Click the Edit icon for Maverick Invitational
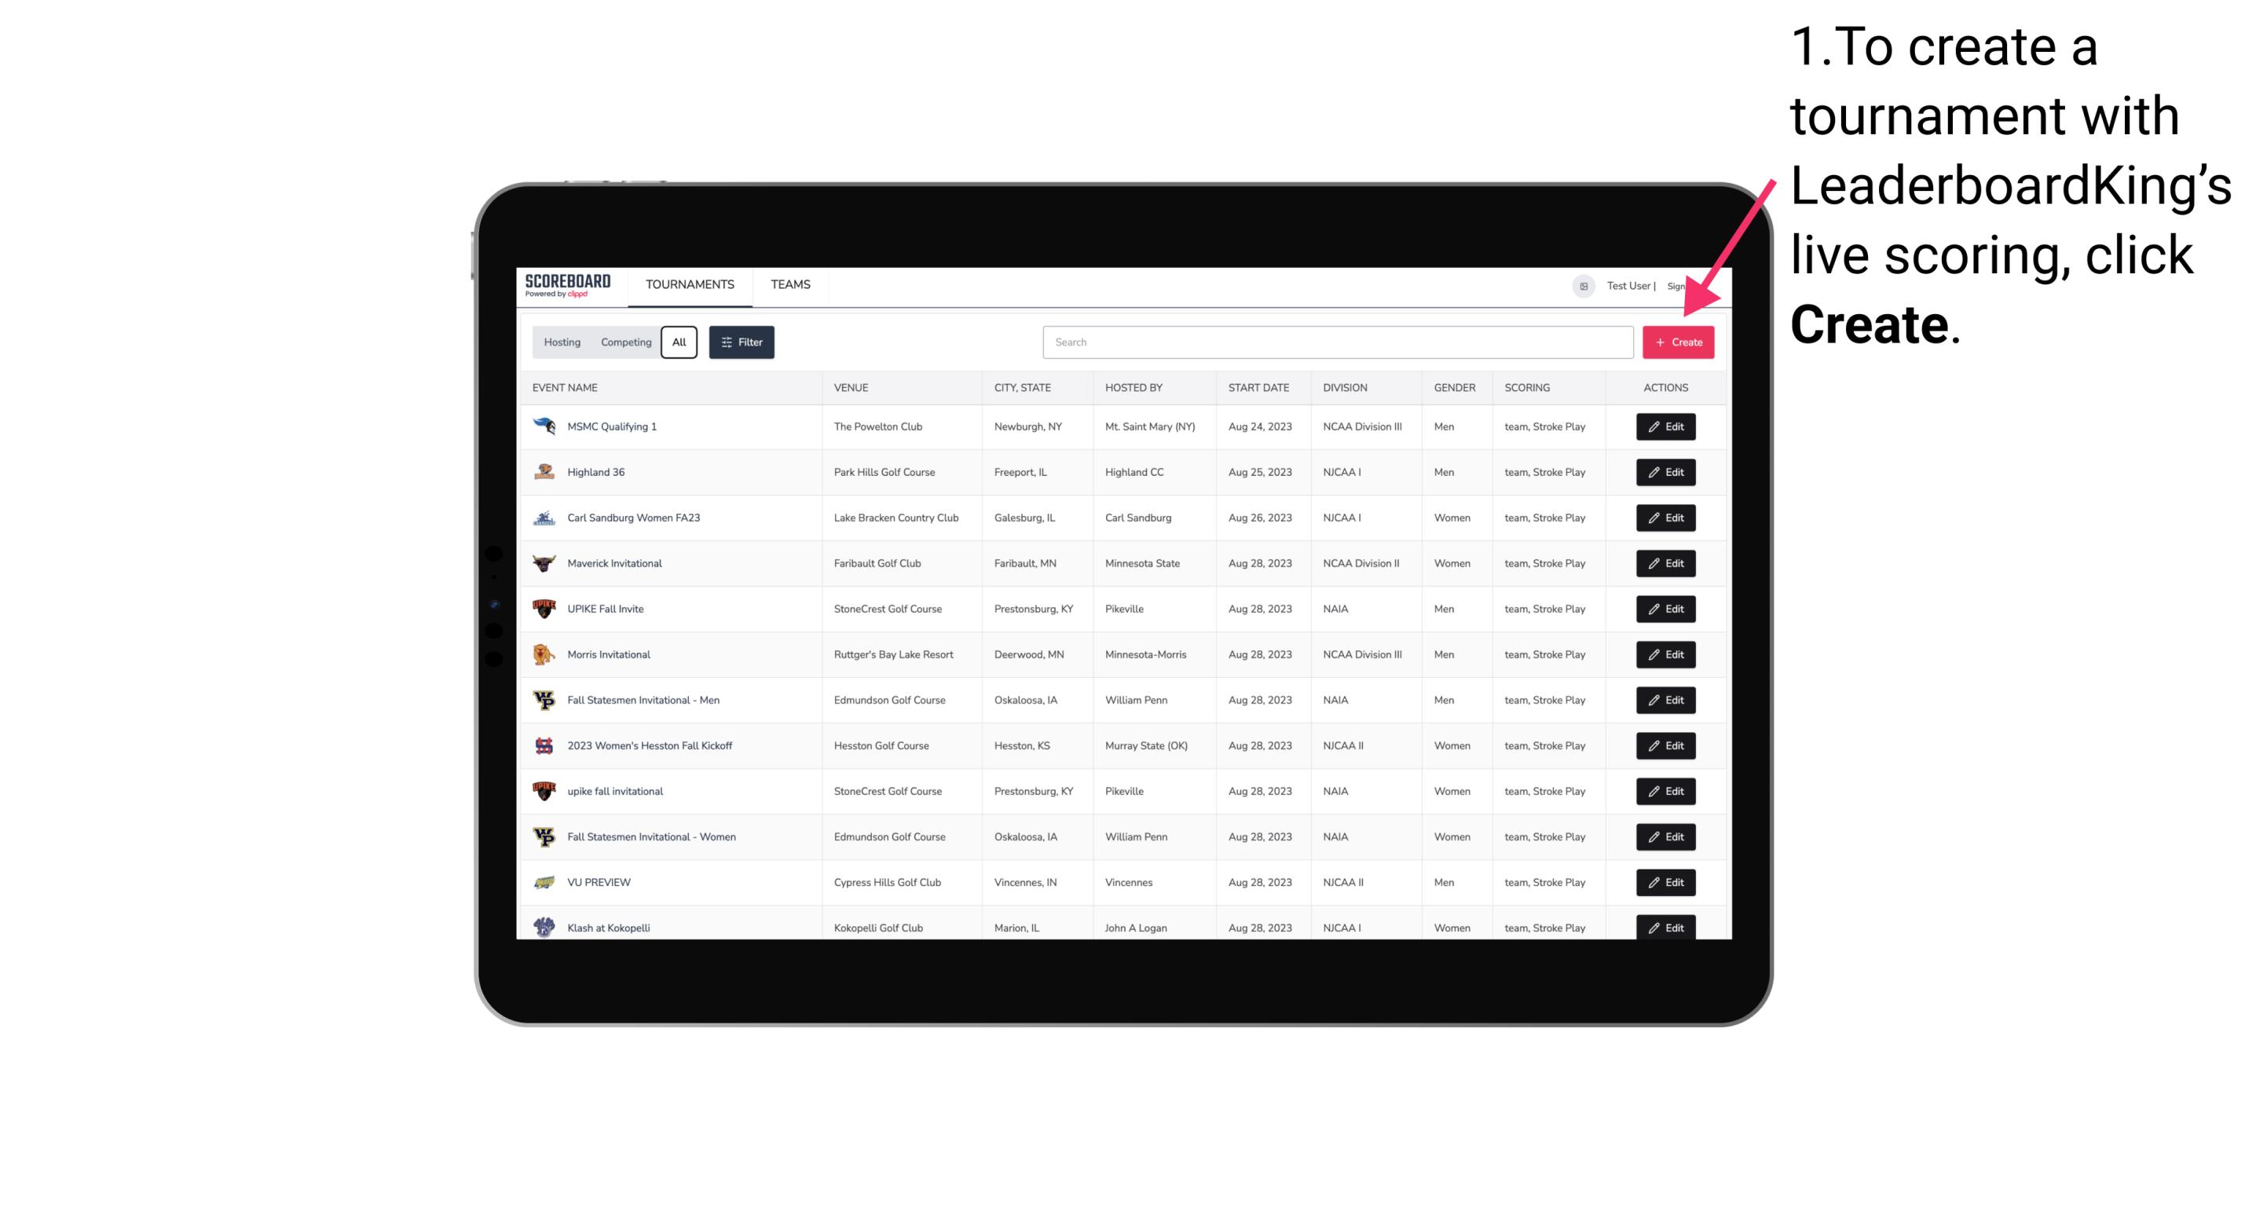The height and width of the screenshot is (1208, 2245). [x=1665, y=562]
